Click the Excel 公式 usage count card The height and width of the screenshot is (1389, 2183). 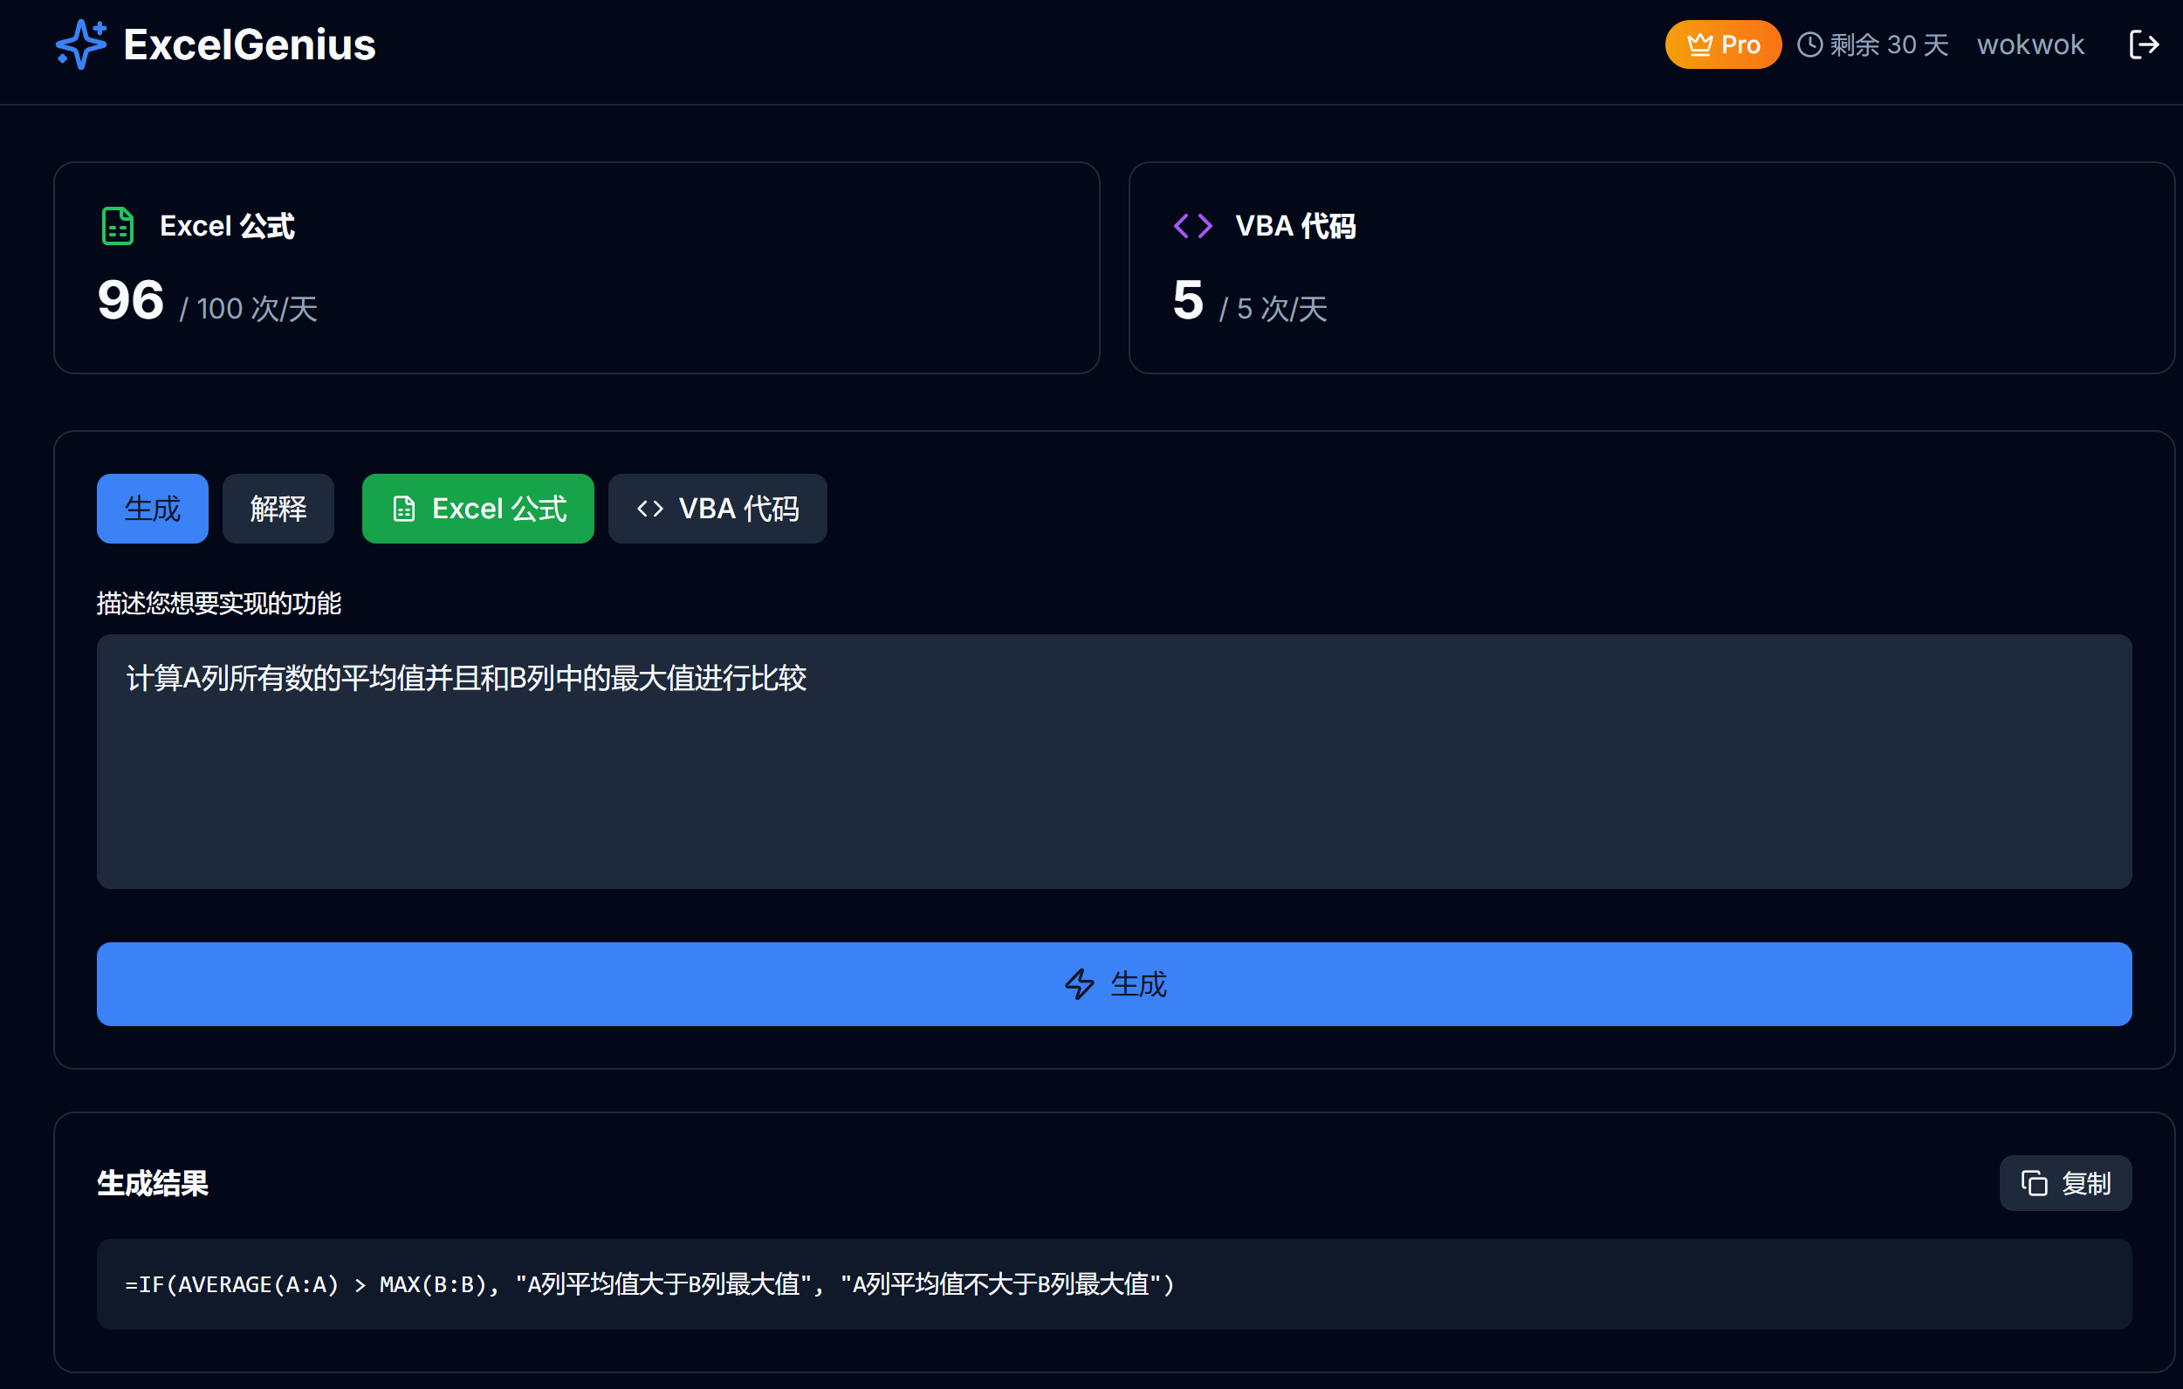tap(577, 268)
